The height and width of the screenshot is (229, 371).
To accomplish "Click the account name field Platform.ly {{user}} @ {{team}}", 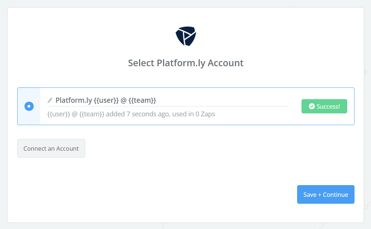I will (x=105, y=100).
